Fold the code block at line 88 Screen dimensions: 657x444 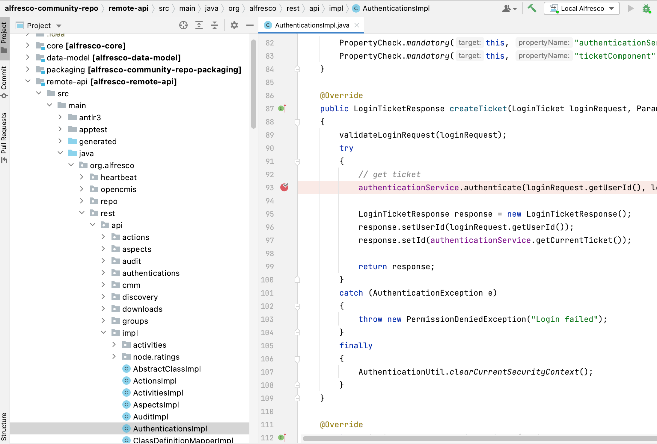(297, 122)
